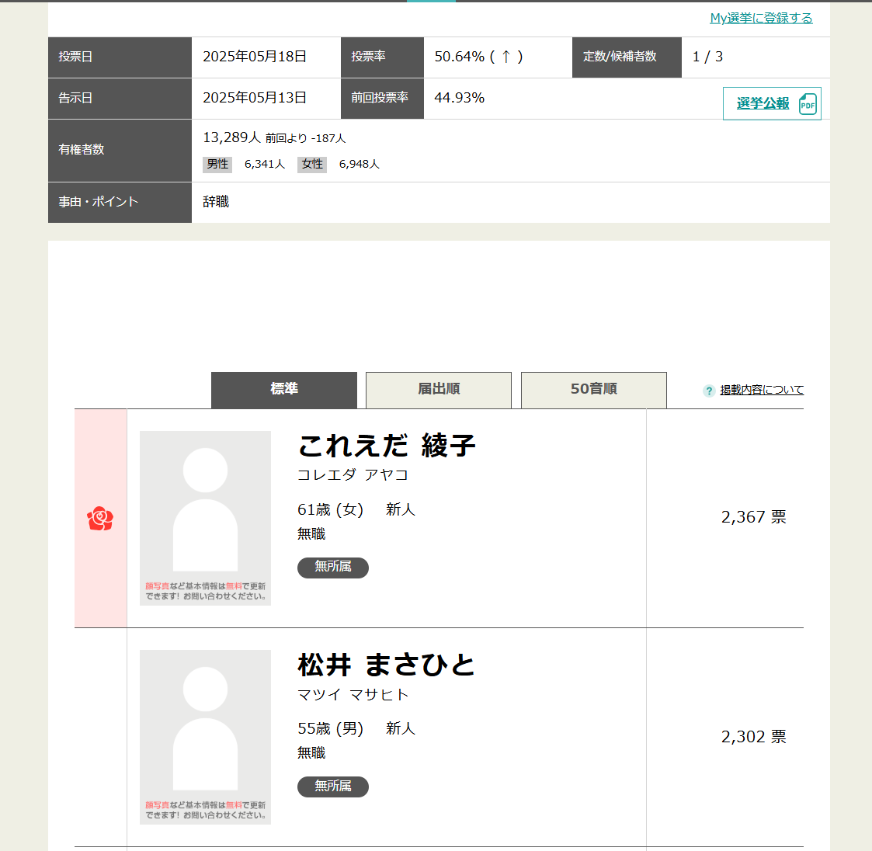Viewport: 872px width, 851px height.
Task: Switch to the 50音順 tab
Action: point(594,390)
